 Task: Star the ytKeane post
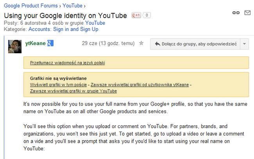(141, 43)
